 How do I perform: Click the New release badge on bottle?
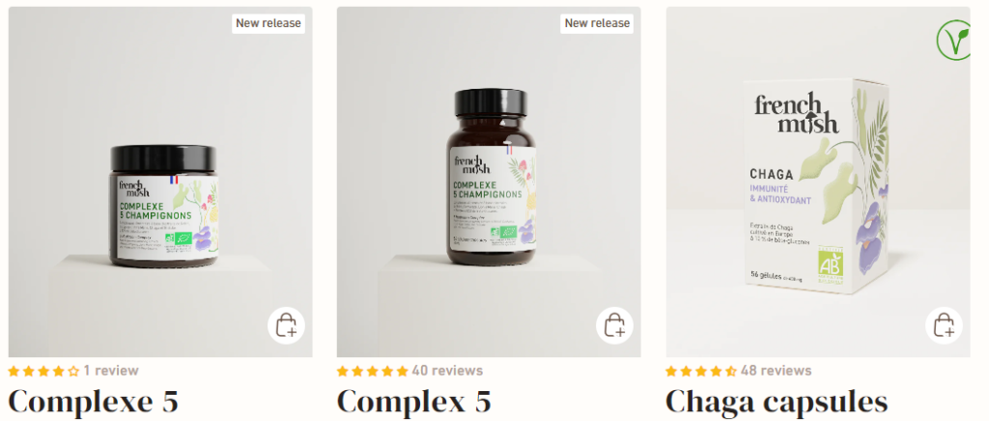[x=597, y=23]
